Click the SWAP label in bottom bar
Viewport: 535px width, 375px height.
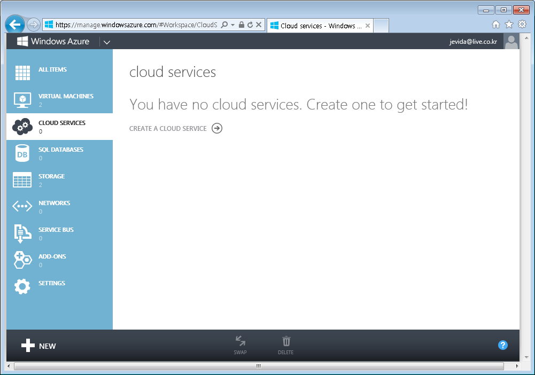[x=240, y=353]
